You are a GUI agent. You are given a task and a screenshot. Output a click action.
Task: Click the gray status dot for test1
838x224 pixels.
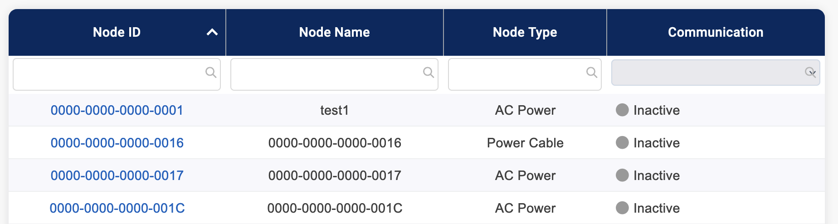click(622, 110)
